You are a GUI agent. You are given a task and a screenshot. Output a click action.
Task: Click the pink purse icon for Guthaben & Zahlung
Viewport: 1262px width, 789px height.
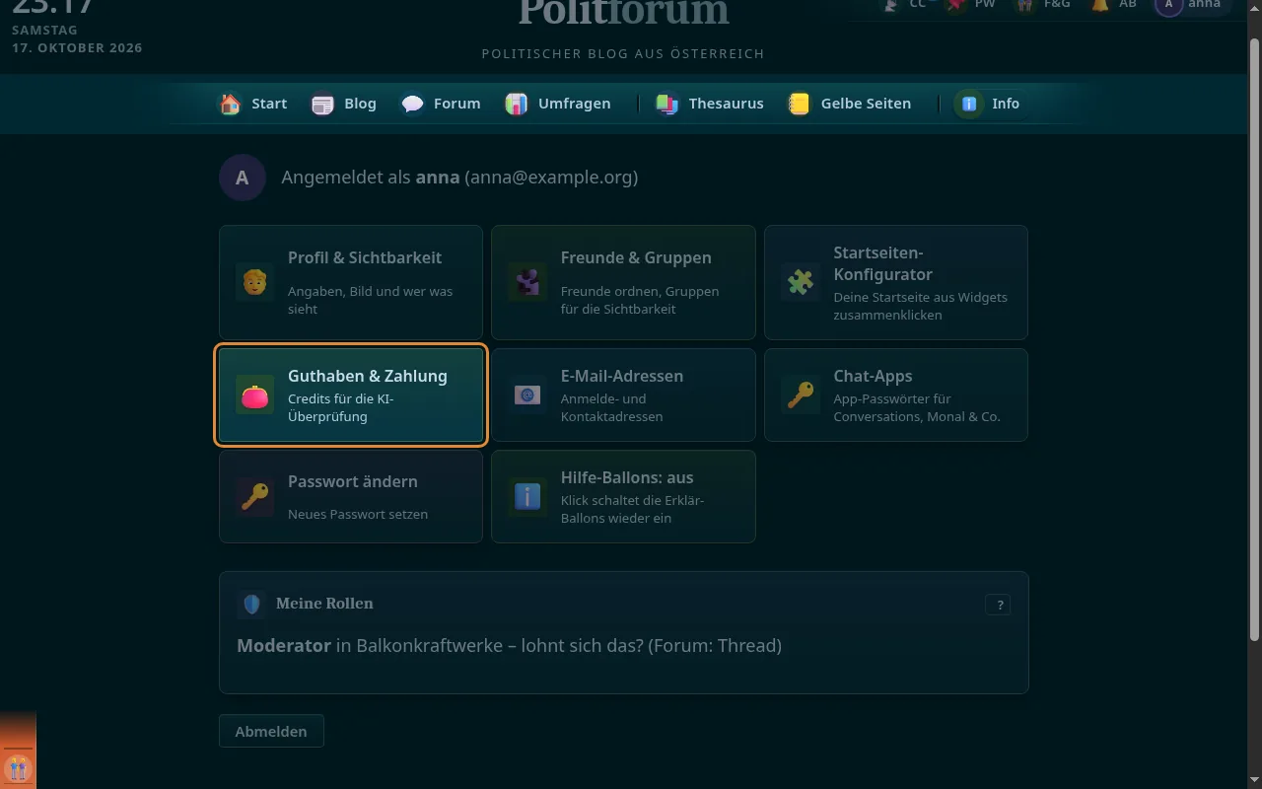255,395
